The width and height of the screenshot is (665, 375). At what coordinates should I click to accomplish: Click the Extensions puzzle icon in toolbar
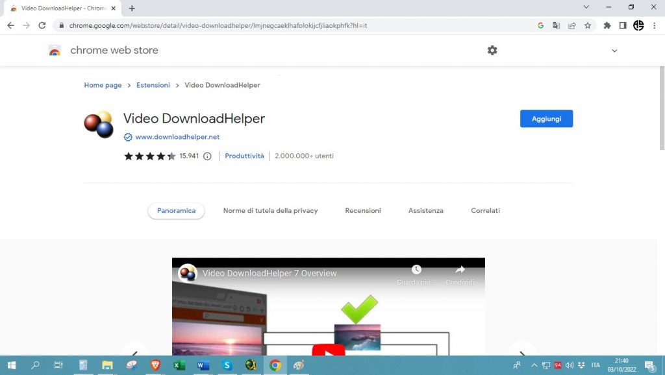(607, 26)
